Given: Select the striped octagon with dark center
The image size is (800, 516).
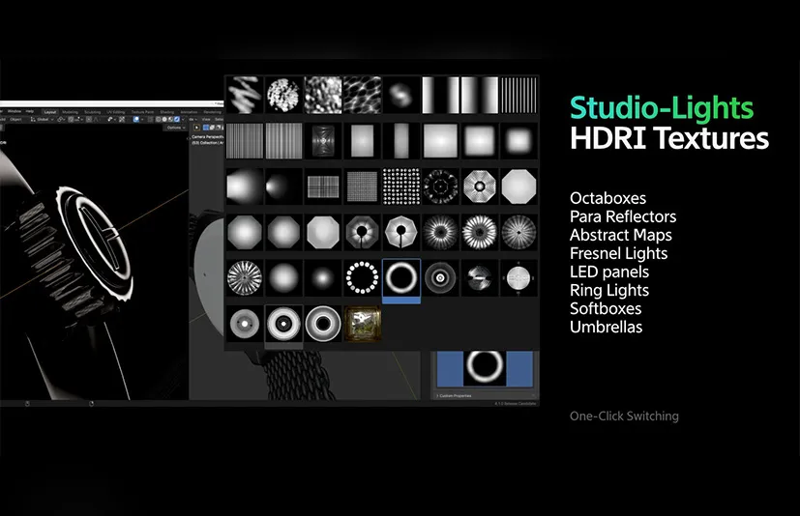Looking at the screenshot, I should tap(480, 186).
